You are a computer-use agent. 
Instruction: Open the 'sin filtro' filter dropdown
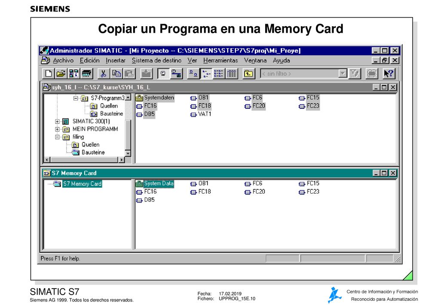tap(342, 74)
